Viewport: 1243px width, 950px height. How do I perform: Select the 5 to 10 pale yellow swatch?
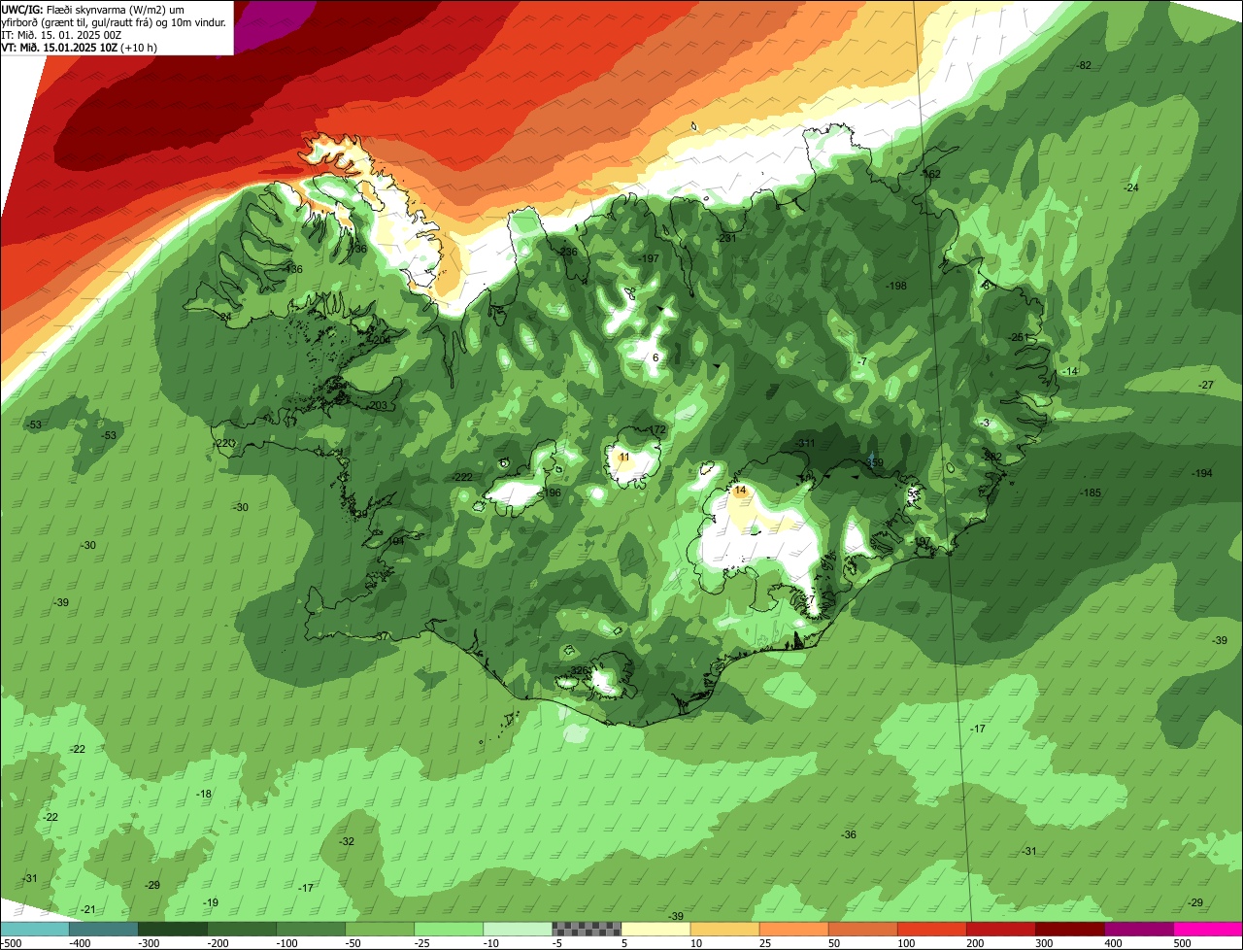pyautogui.click(x=655, y=929)
